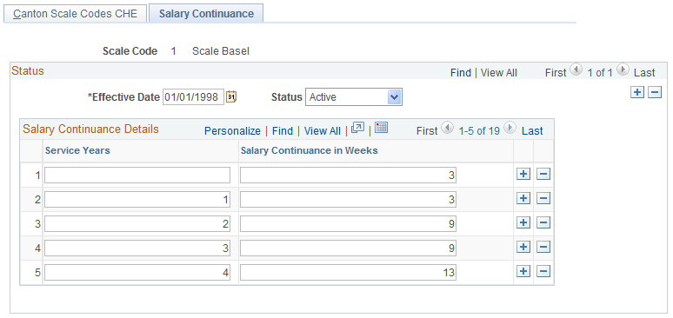Click Personalize link in details grid

pos(232,131)
